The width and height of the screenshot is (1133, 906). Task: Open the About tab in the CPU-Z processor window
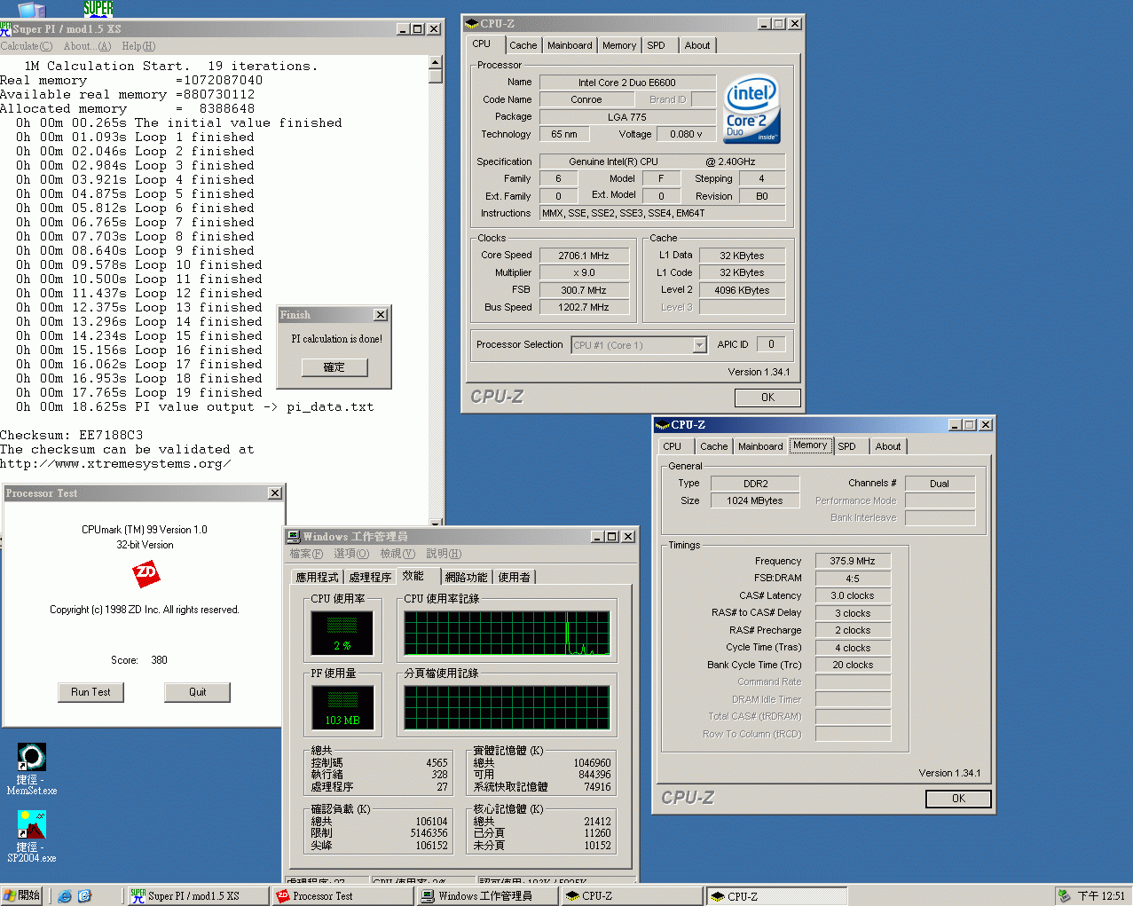coord(696,45)
